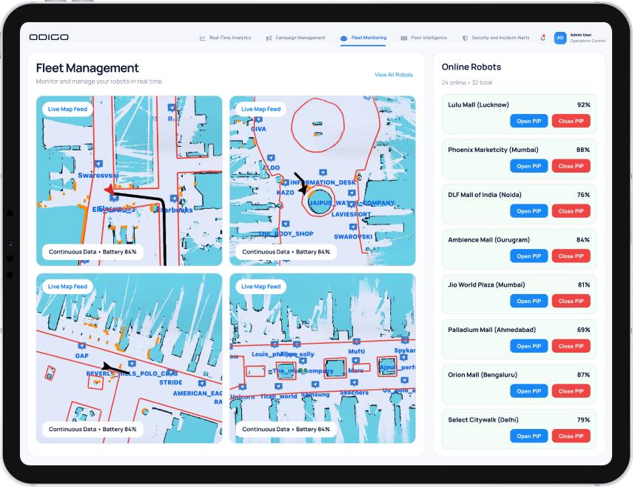Open PIP for Lulu Mall (Lucknow)
635x489 pixels.
click(x=530, y=122)
